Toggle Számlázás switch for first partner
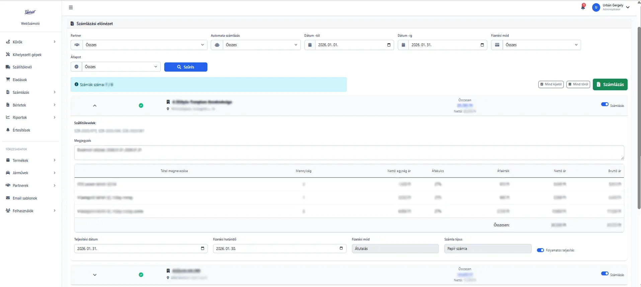 pyautogui.click(x=605, y=104)
